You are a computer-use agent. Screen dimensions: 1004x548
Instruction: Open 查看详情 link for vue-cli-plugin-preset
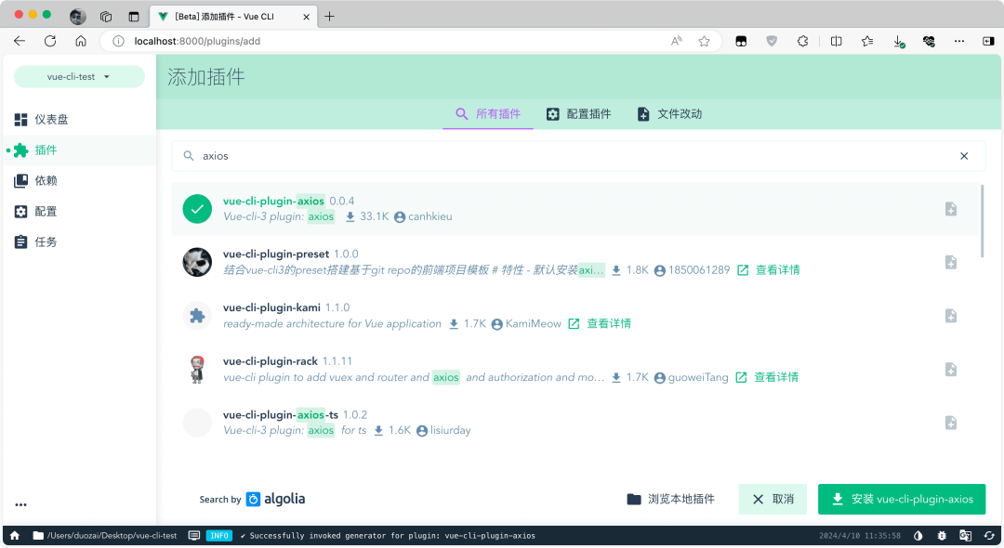coord(769,270)
